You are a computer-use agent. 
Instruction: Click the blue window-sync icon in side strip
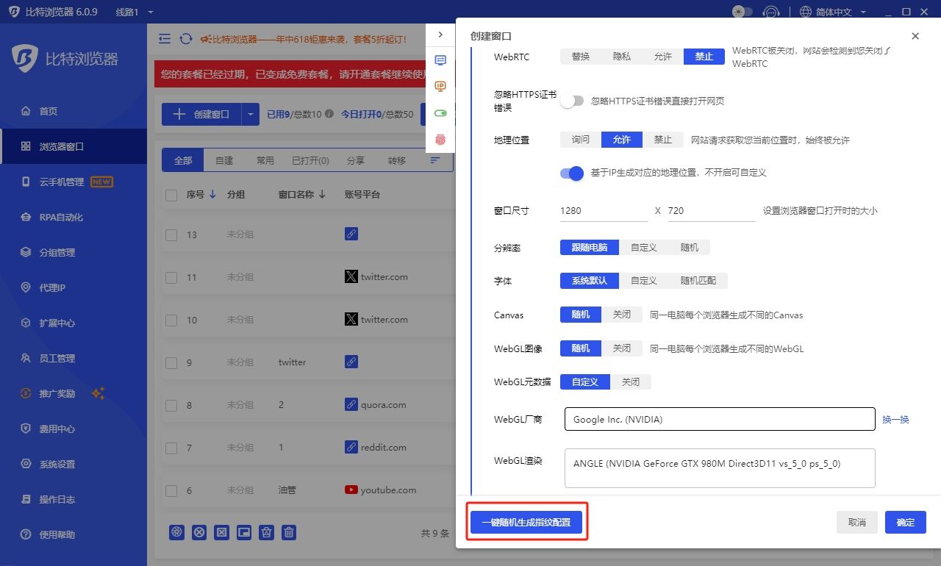(x=440, y=60)
